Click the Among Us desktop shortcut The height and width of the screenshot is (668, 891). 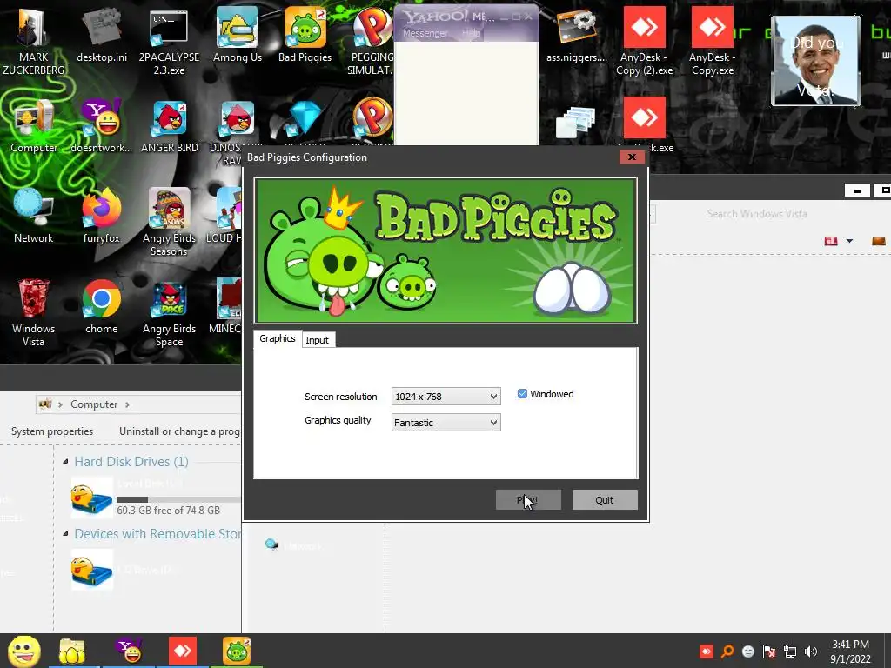click(237, 35)
